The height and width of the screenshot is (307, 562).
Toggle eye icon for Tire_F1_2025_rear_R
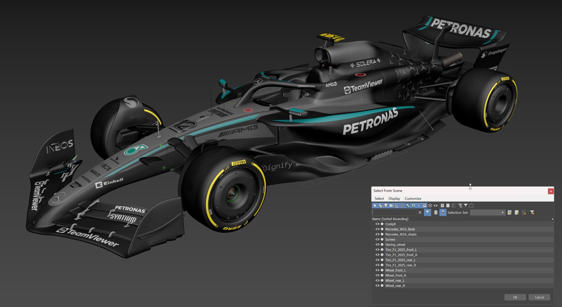tap(377, 265)
